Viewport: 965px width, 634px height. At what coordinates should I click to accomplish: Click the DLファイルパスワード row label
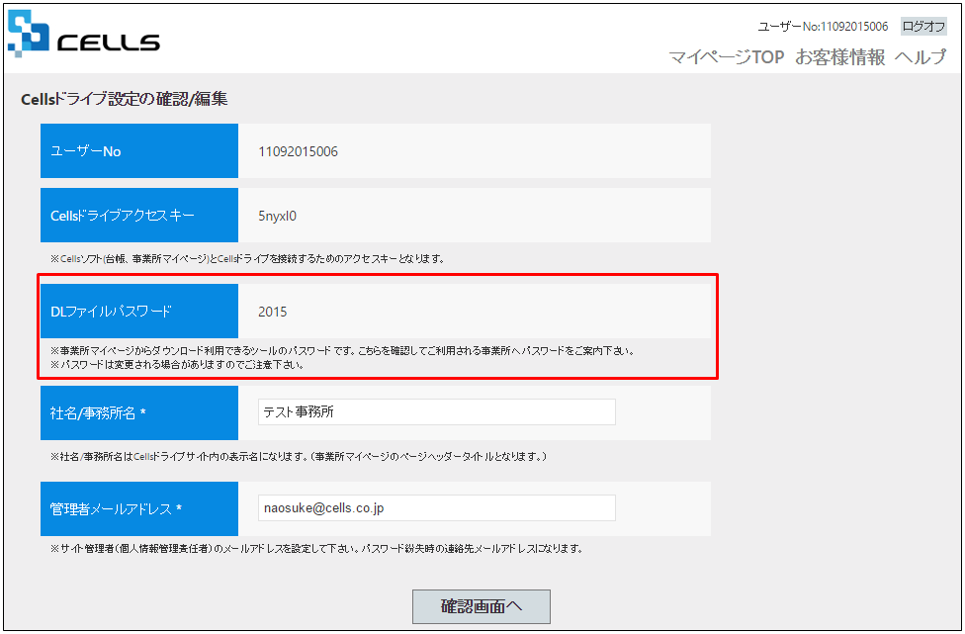[139, 312]
